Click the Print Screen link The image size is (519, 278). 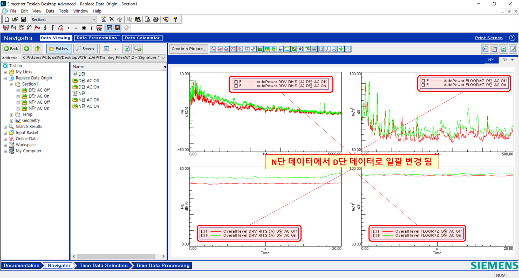489,38
